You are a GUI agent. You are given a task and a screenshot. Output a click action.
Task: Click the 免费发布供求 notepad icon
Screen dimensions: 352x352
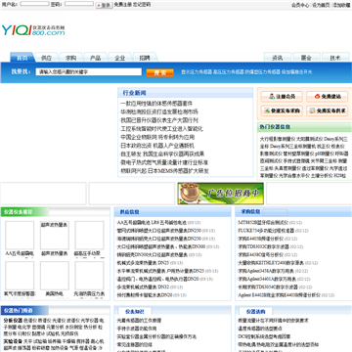(x=313, y=110)
